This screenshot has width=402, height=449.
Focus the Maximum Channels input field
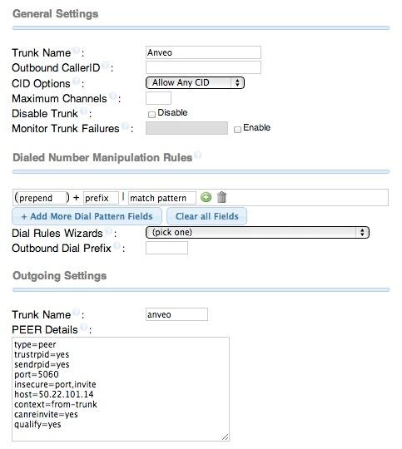158,98
